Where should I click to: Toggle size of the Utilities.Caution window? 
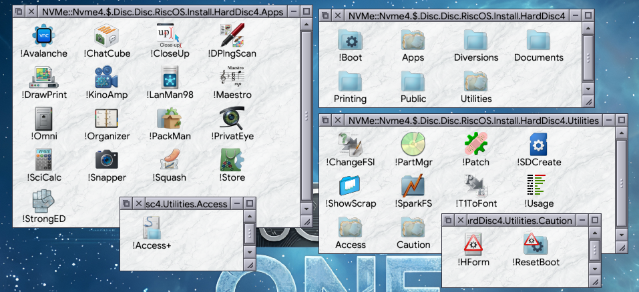tap(595, 221)
